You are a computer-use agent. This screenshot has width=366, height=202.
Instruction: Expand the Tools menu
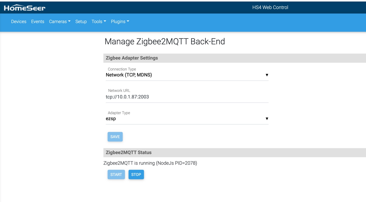tap(99, 21)
